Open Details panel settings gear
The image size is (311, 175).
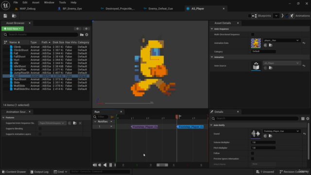(308, 119)
